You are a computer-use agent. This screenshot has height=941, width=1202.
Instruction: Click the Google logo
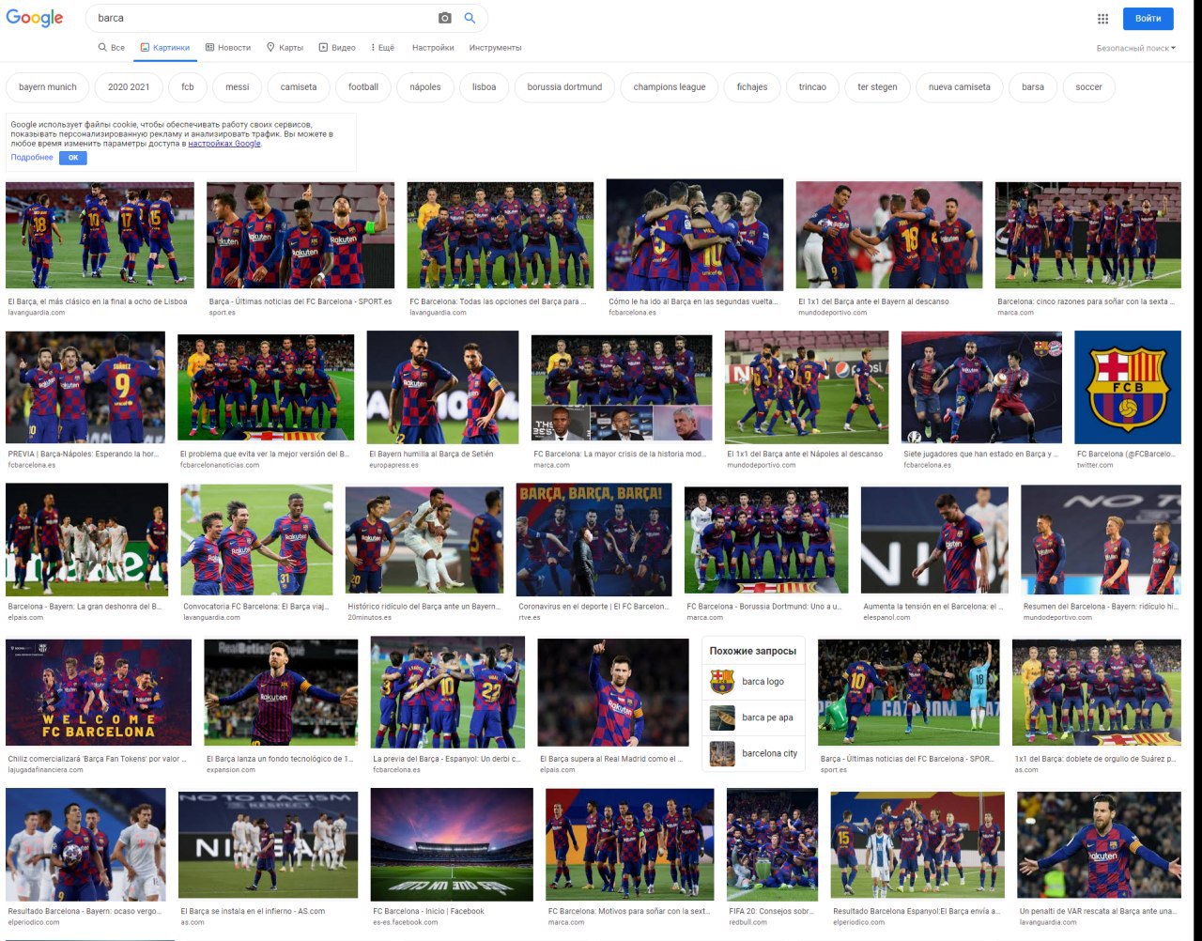coord(35,18)
